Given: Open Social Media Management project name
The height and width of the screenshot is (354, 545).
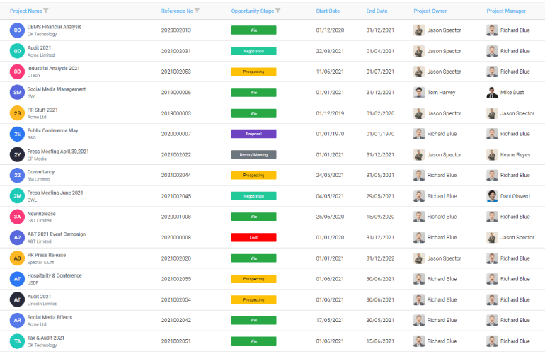Looking at the screenshot, I should (x=57, y=89).
